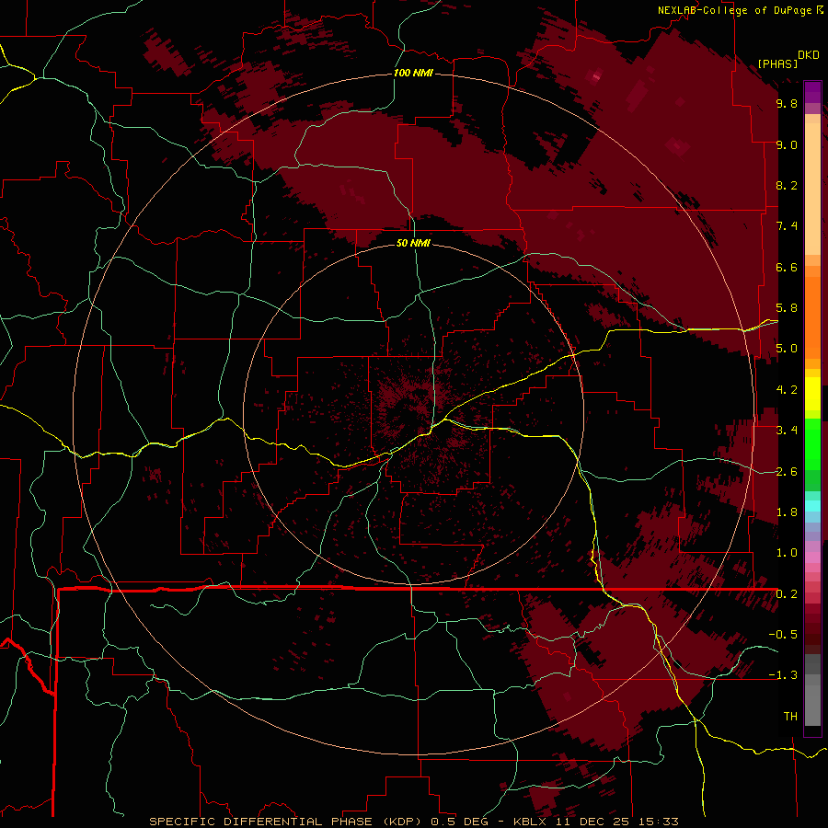This screenshot has height=828, width=828.
Task: Select the 50 NMI range ring label
Action: click(x=413, y=243)
